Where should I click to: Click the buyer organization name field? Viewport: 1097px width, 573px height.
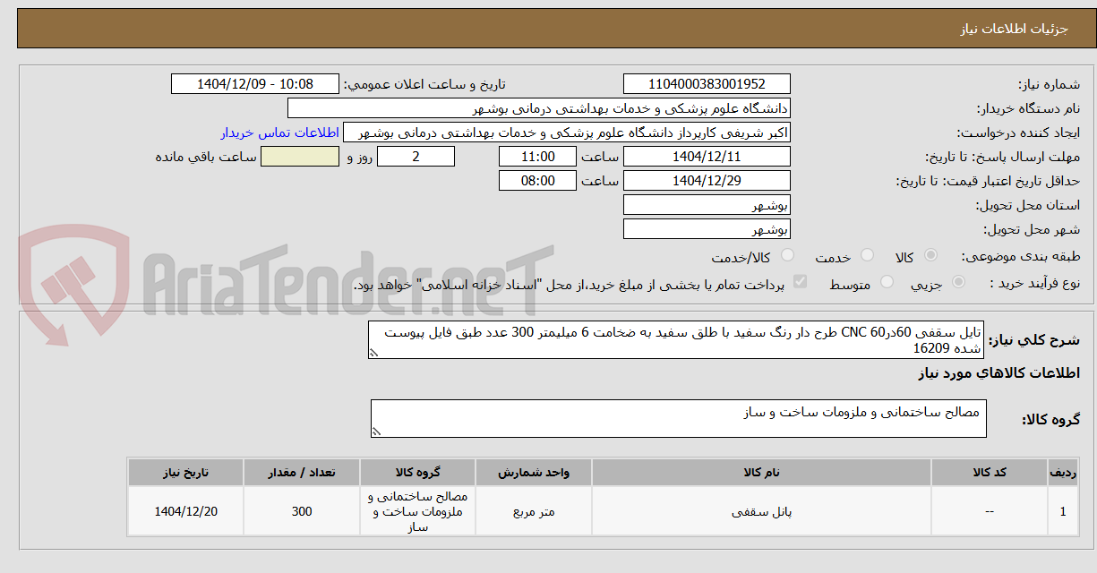pyautogui.click(x=539, y=107)
